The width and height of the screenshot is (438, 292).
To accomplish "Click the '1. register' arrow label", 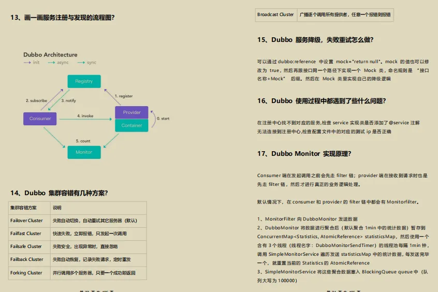I will [124, 96].
